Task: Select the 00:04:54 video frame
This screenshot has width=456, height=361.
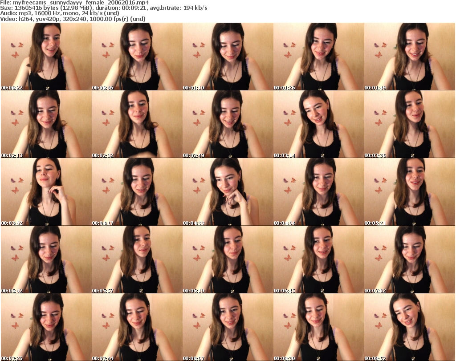Action: point(319,192)
